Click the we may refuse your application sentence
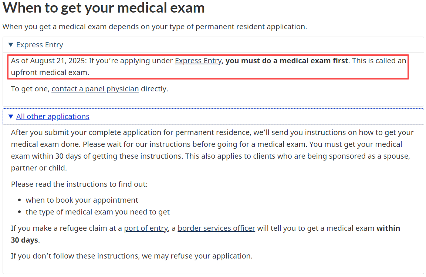 132,256
